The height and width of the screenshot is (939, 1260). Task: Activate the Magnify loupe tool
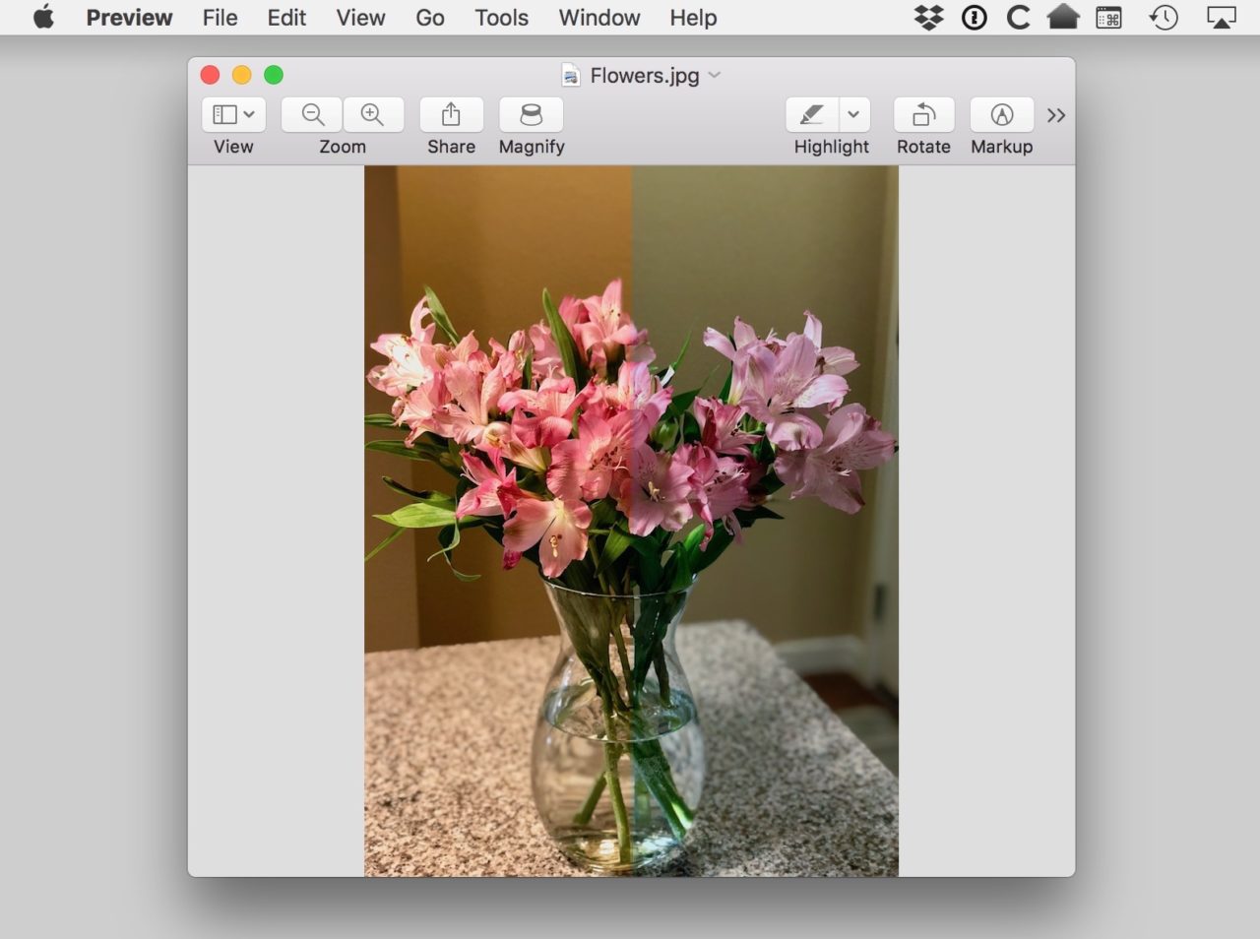[531, 115]
